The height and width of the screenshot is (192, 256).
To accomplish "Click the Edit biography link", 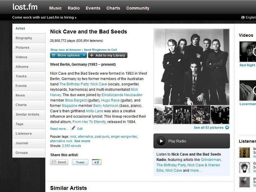I will point(80,129).
